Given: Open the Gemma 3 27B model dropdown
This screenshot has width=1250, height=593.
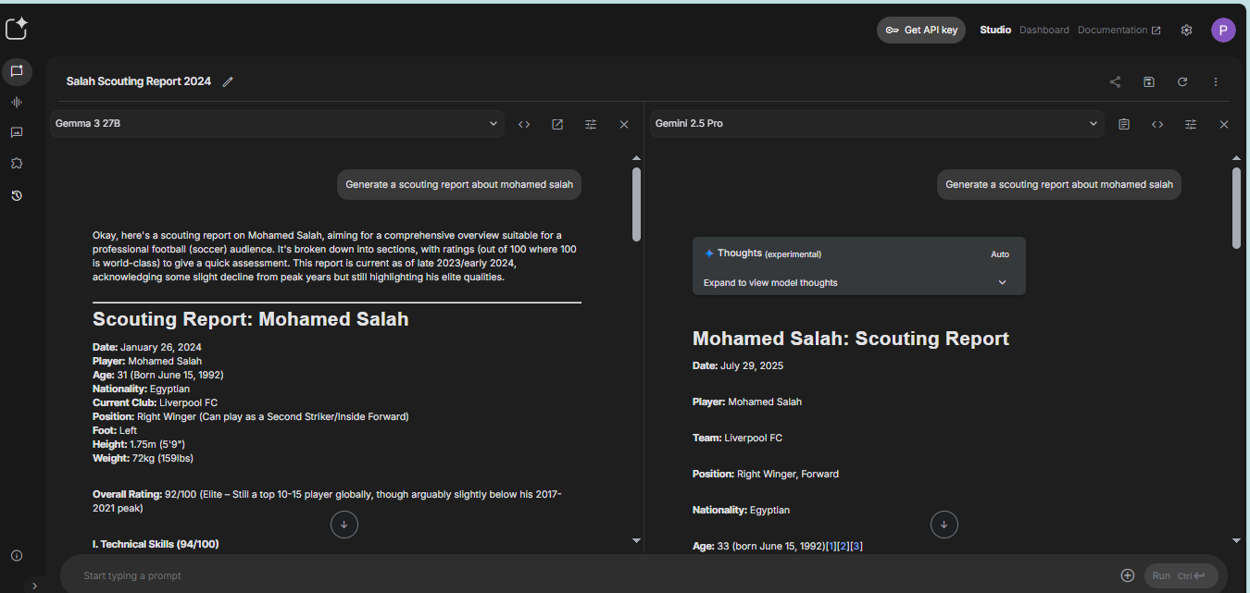Looking at the screenshot, I should point(278,124).
